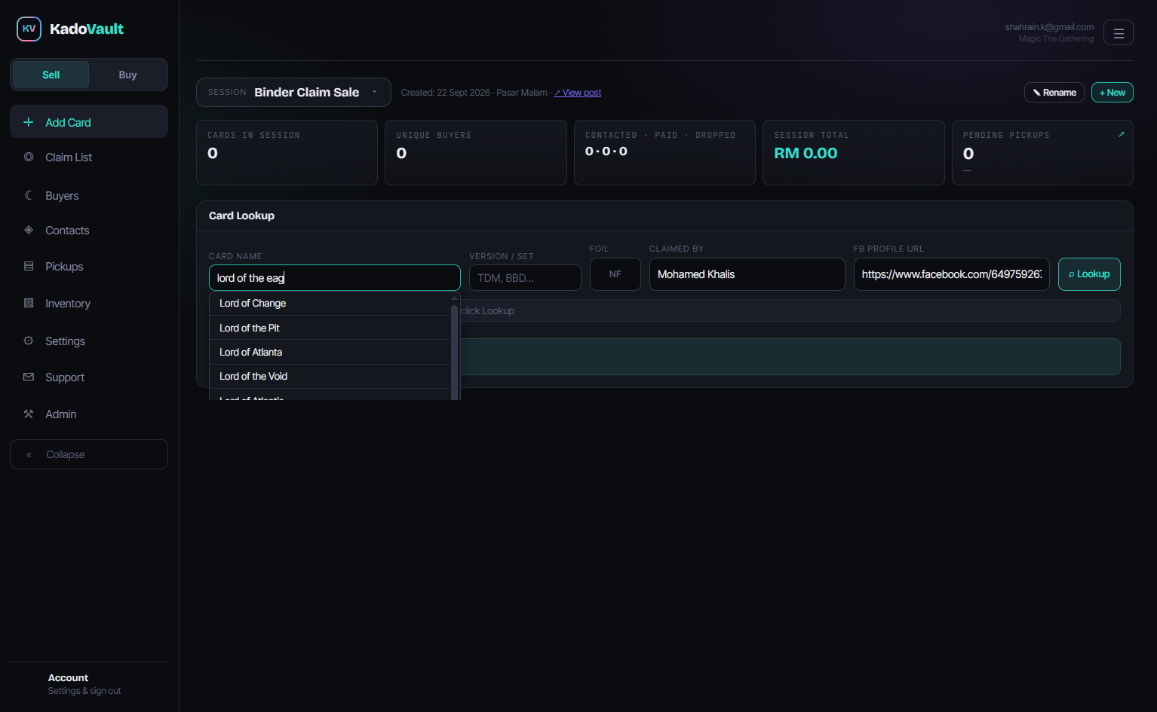The height and width of the screenshot is (712, 1157).
Task: Click the Support envelope icon
Action: coord(29,377)
